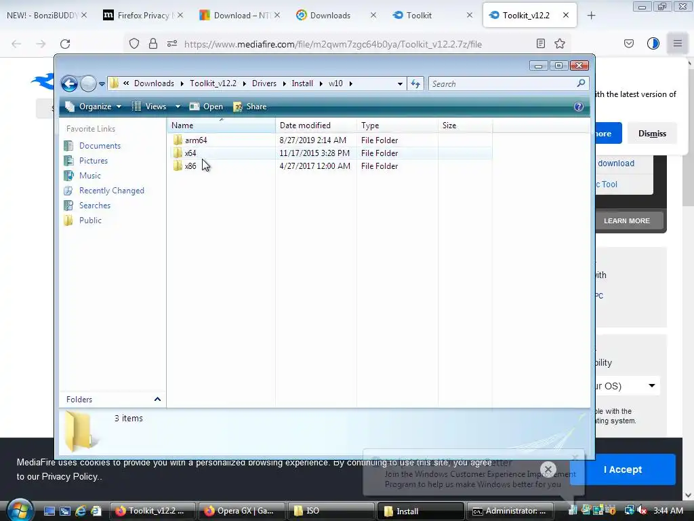Image resolution: width=694 pixels, height=521 pixels.
Task: Switch to the BonziBUDDY browser tab
Action: point(41,15)
